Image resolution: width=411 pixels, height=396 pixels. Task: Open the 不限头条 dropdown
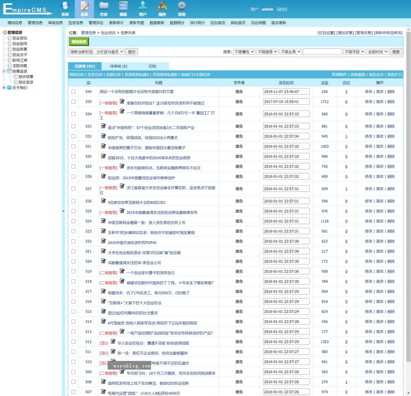pos(291,52)
